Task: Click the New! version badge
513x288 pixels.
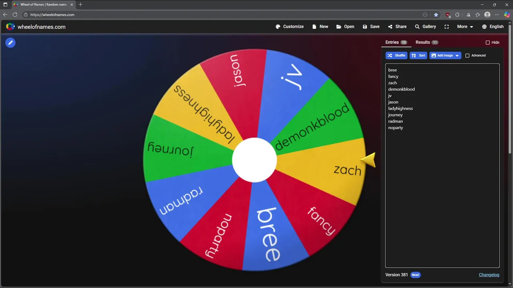Action: [x=416, y=275]
